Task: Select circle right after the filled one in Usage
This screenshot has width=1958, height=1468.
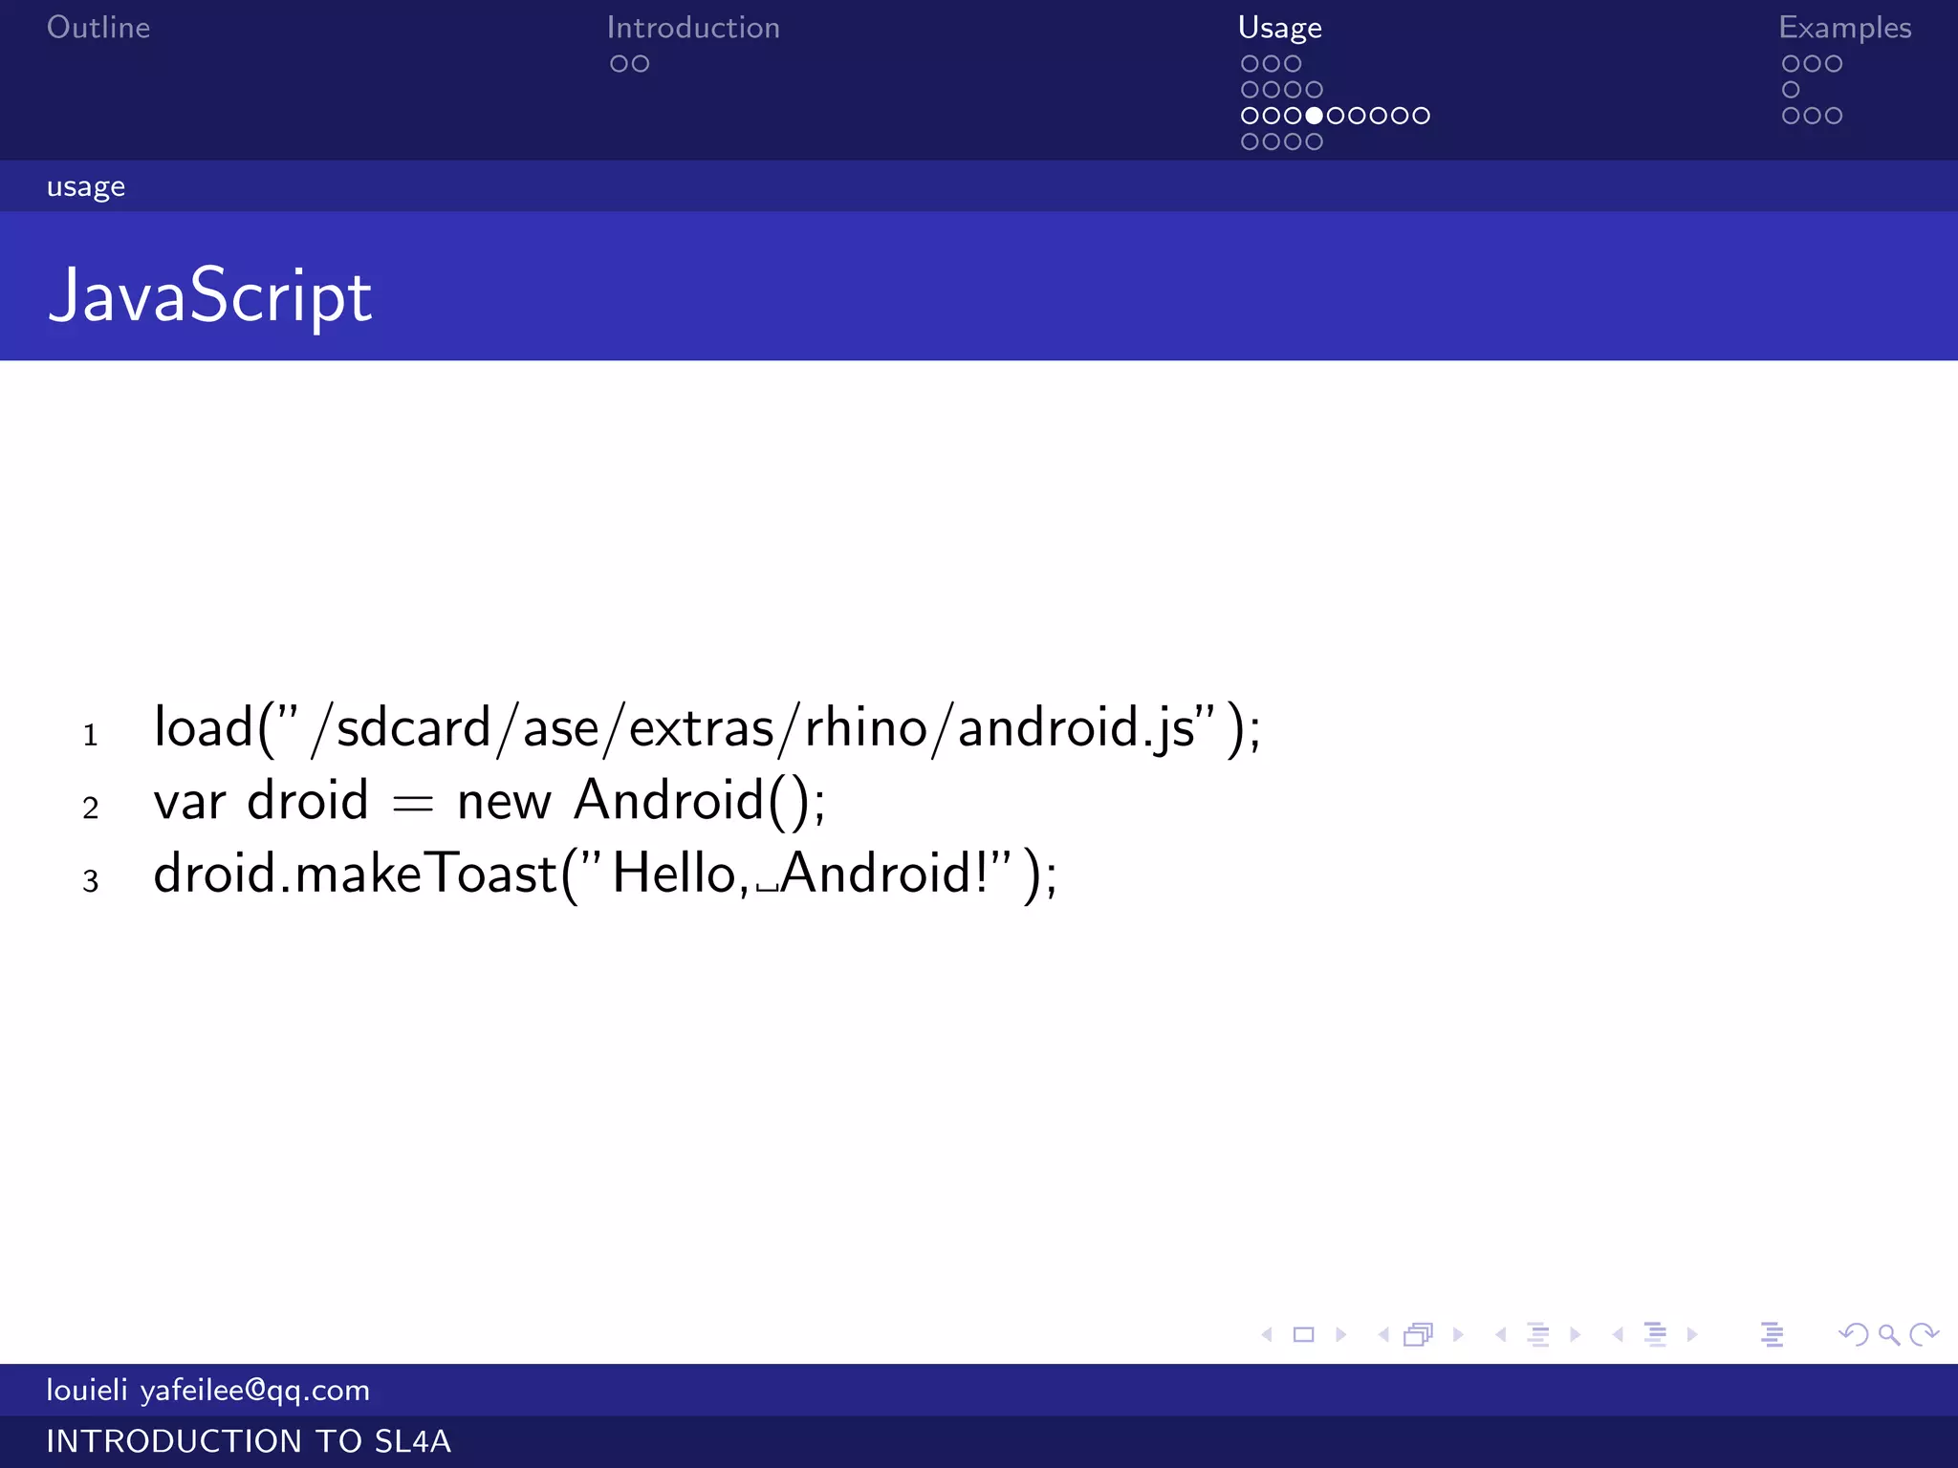Action: click(1336, 116)
